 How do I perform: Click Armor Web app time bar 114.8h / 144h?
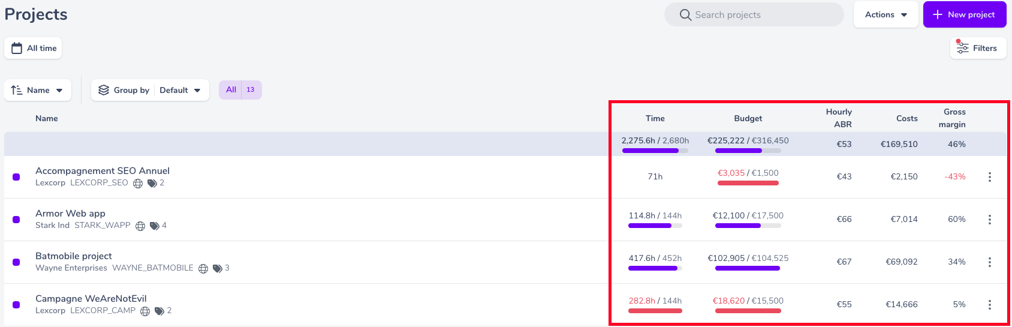(655, 226)
